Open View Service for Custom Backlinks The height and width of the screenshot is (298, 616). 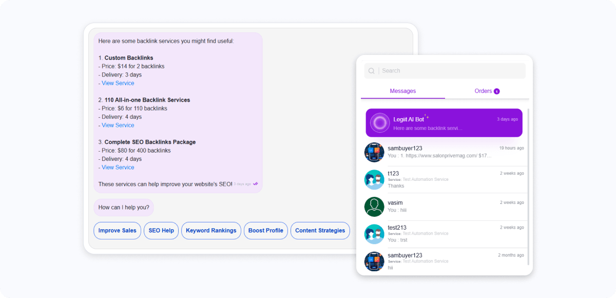coord(118,83)
